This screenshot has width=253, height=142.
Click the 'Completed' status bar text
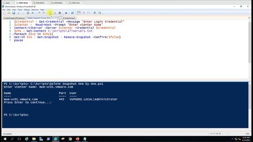click(x=7, y=134)
